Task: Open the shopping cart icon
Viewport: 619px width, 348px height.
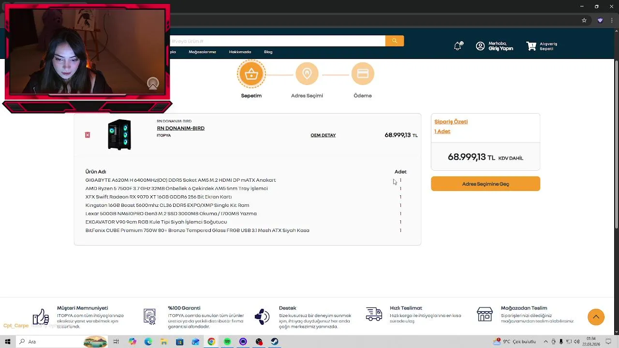Action: (531, 46)
